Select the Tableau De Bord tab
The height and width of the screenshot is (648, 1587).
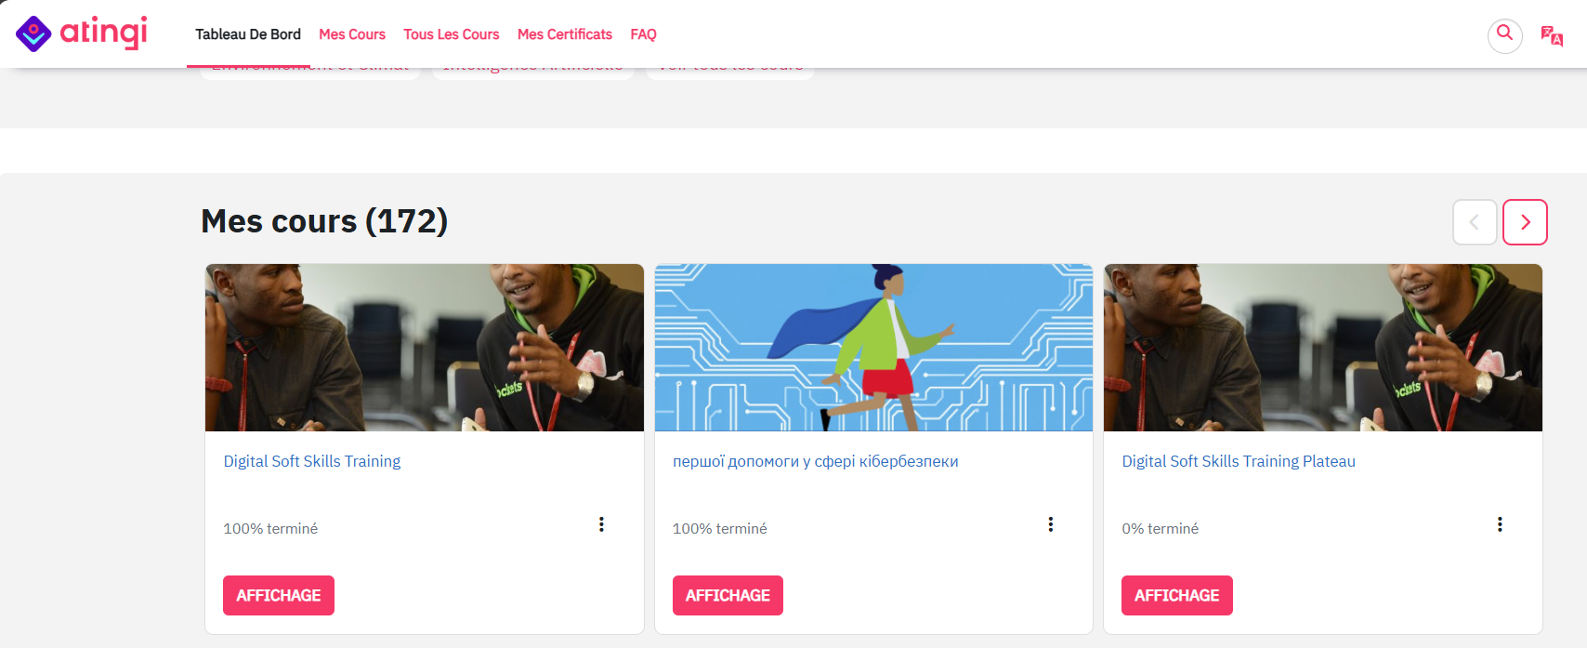(248, 34)
